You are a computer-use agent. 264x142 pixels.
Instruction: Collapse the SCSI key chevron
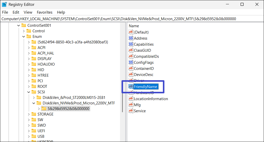[x=28, y=92]
